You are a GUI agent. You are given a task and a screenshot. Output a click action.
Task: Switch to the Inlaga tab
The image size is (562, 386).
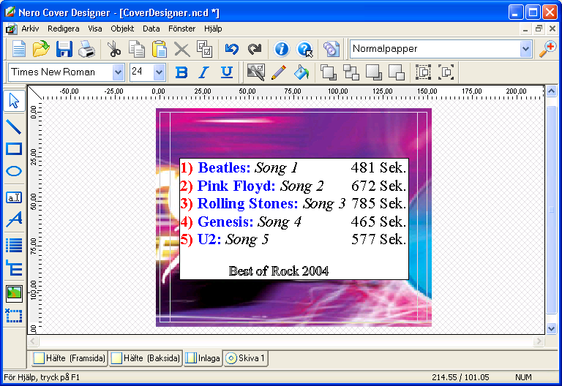tap(203, 358)
